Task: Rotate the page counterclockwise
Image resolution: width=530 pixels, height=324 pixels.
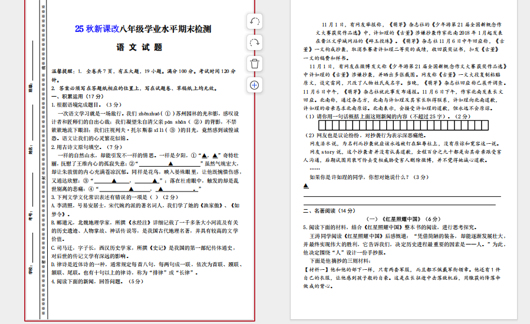Action: point(255,21)
